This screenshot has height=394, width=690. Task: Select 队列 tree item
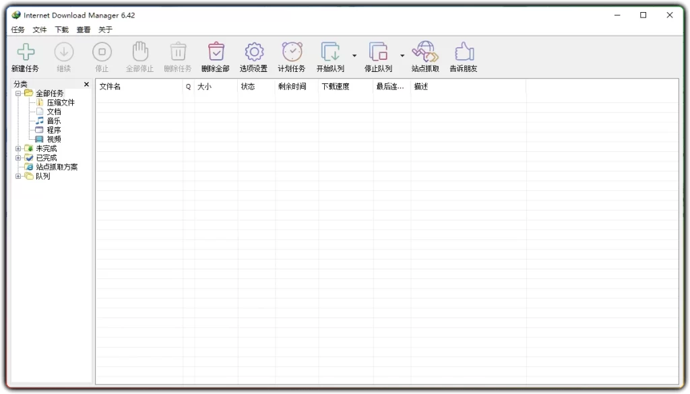point(42,177)
